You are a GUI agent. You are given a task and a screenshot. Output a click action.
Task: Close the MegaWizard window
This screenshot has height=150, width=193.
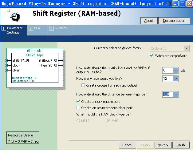(189, 4)
